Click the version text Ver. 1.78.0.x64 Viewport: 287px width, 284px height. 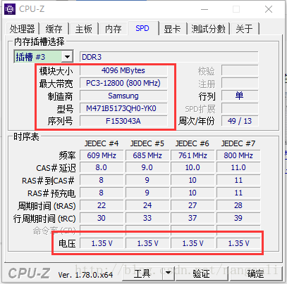point(85,274)
